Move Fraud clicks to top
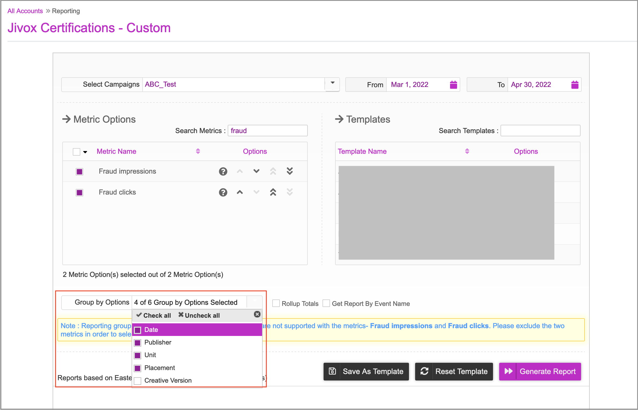 pyautogui.click(x=273, y=192)
